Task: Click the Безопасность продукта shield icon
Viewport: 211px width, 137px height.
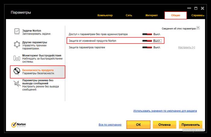Action: 17,71
